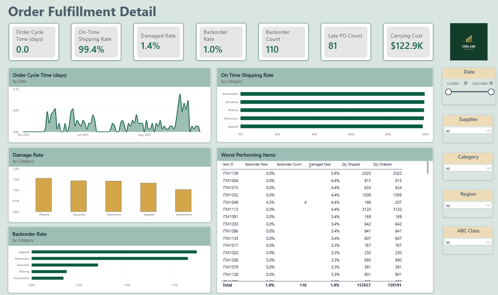Open the start date calendar picker icon

coord(466,83)
